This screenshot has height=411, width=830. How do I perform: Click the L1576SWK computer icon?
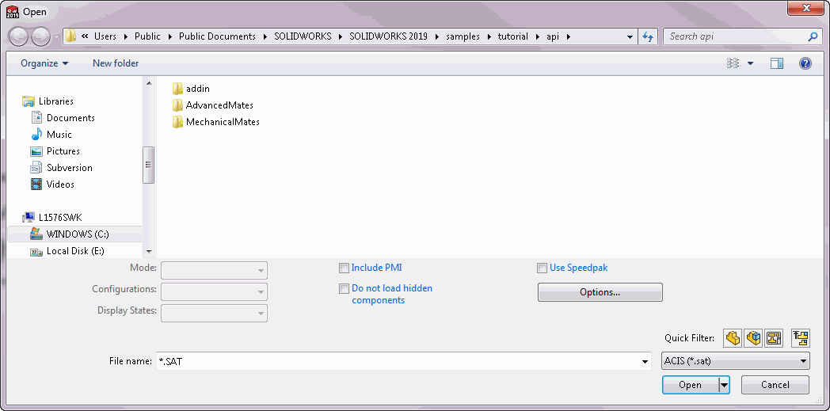[x=29, y=218]
